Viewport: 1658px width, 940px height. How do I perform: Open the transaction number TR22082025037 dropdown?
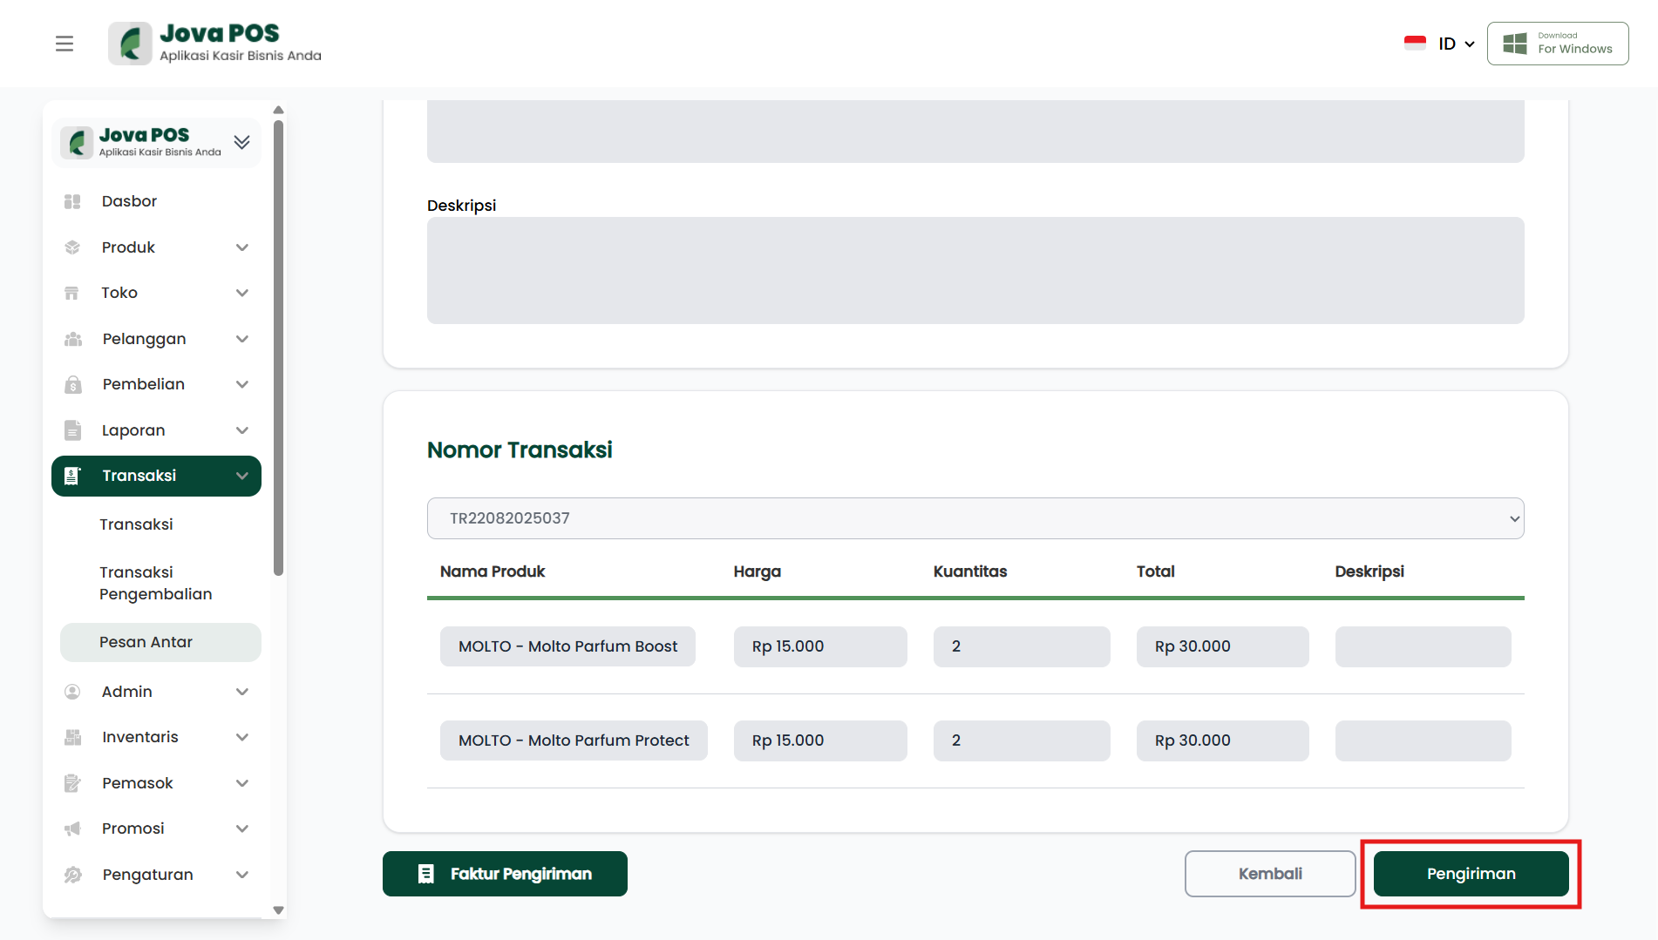click(975, 518)
